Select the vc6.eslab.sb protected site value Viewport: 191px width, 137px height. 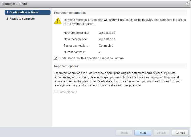point(107,33)
